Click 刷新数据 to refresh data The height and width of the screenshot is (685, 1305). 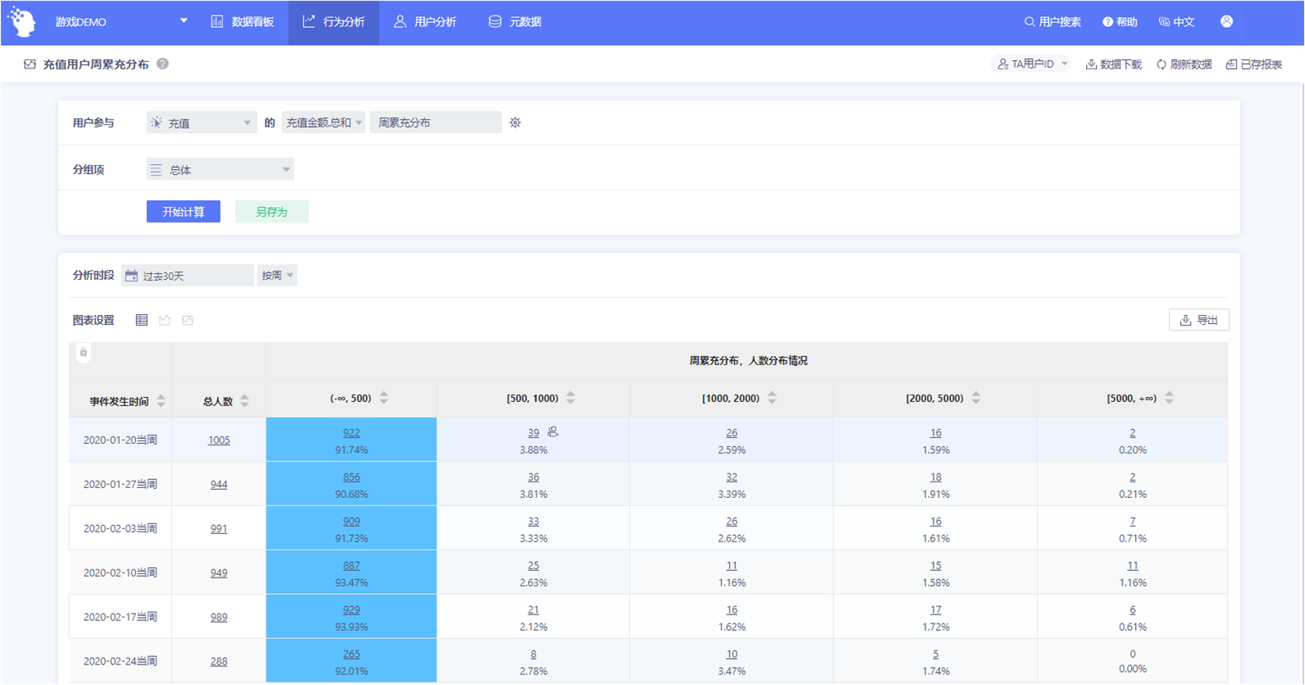pyautogui.click(x=1184, y=64)
